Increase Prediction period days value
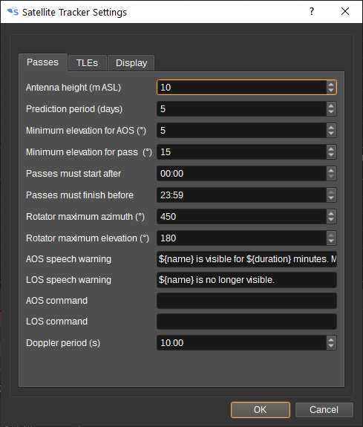This screenshot has height=427, width=363. coord(331,106)
